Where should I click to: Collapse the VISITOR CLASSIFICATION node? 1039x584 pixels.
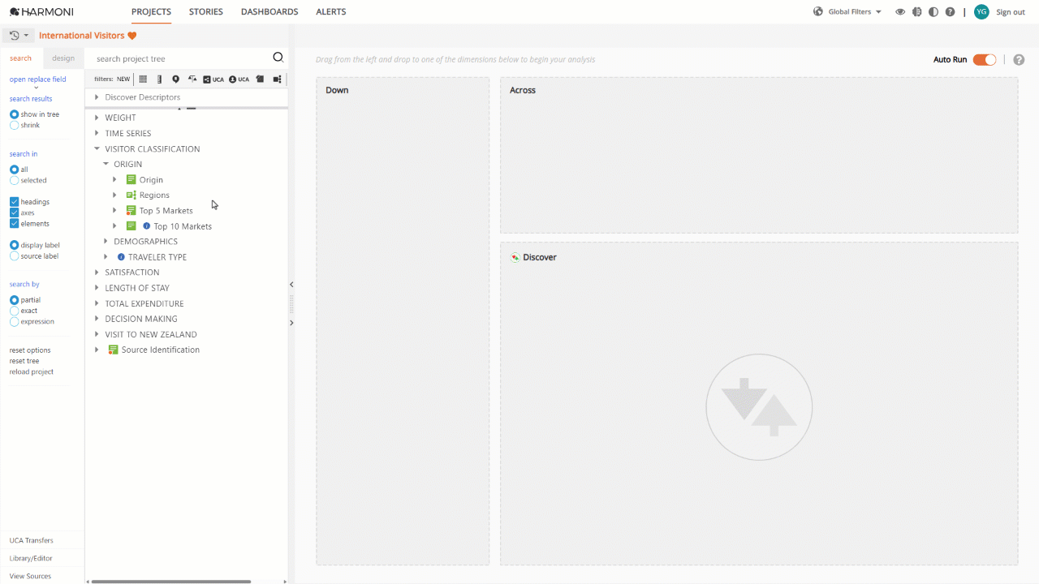(x=97, y=148)
